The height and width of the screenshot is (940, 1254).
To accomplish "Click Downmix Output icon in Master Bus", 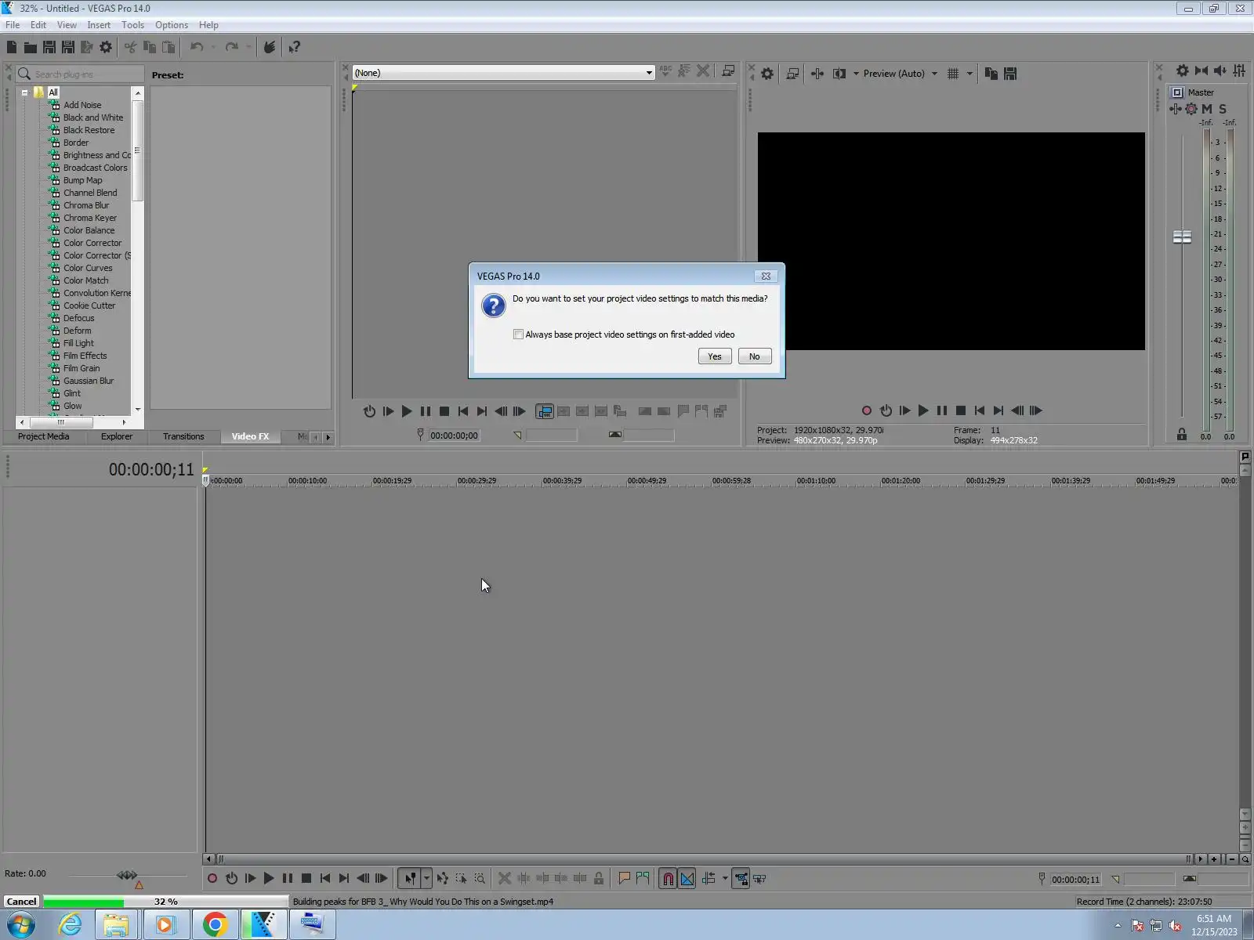I will 1201,70.
